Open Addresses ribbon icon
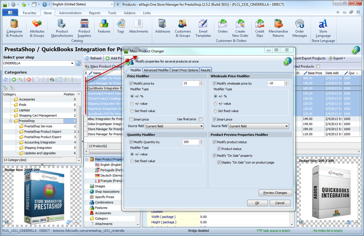364x236 pixels. tap(163, 26)
